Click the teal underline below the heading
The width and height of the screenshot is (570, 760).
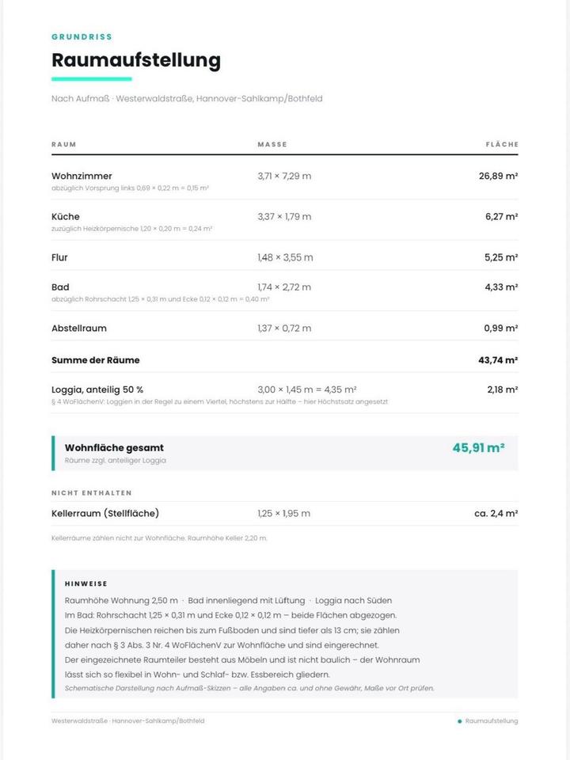pyautogui.click(x=92, y=79)
